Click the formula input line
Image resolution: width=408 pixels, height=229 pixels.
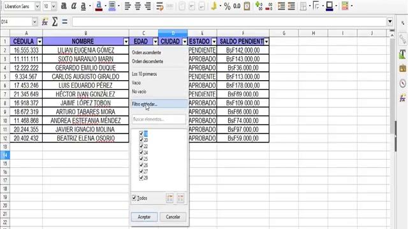click(229, 22)
